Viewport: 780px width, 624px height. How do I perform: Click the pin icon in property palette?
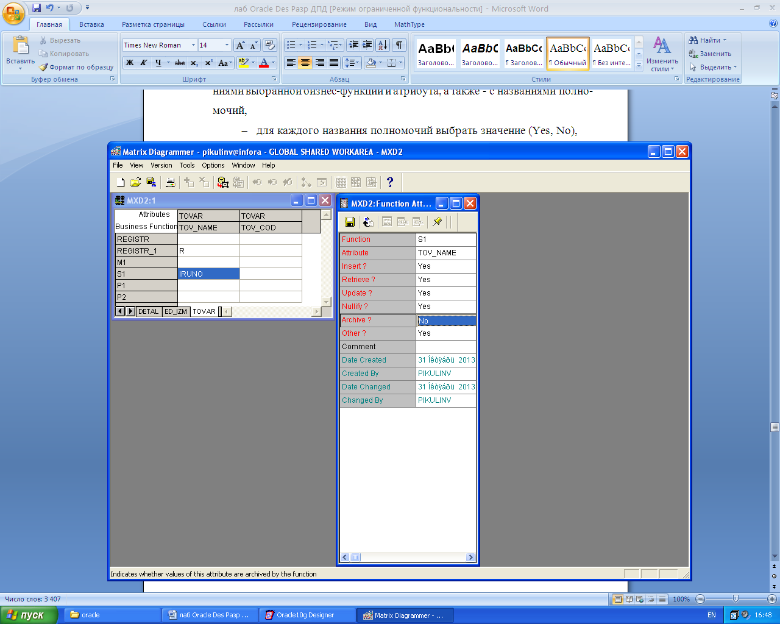coord(437,222)
